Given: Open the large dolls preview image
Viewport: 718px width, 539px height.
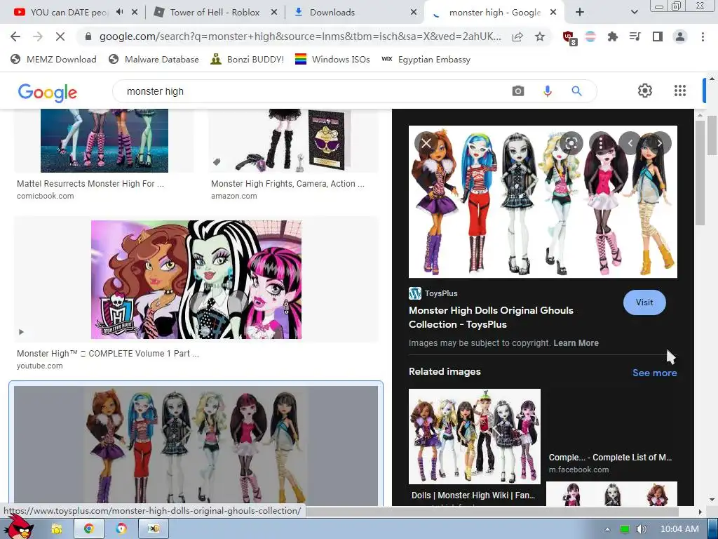Looking at the screenshot, I should pyautogui.click(x=543, y=201).
